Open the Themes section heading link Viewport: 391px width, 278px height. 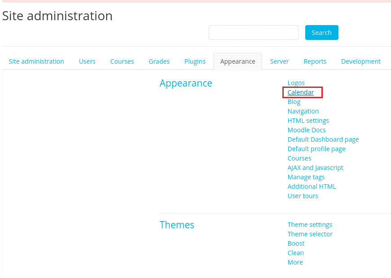[177, 225]
